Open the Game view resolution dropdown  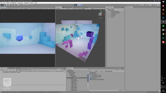[x=7, y=9]
